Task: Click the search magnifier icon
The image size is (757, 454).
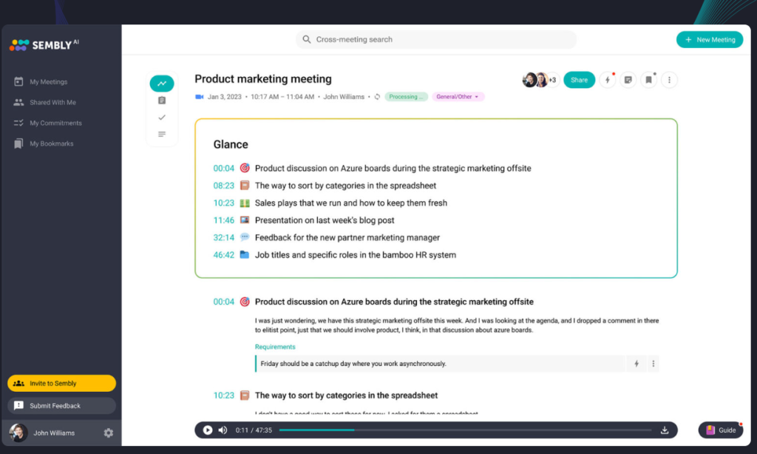Action: (307, 39)
